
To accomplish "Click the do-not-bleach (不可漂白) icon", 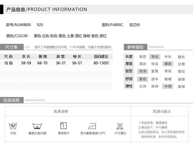I will 120,126.
